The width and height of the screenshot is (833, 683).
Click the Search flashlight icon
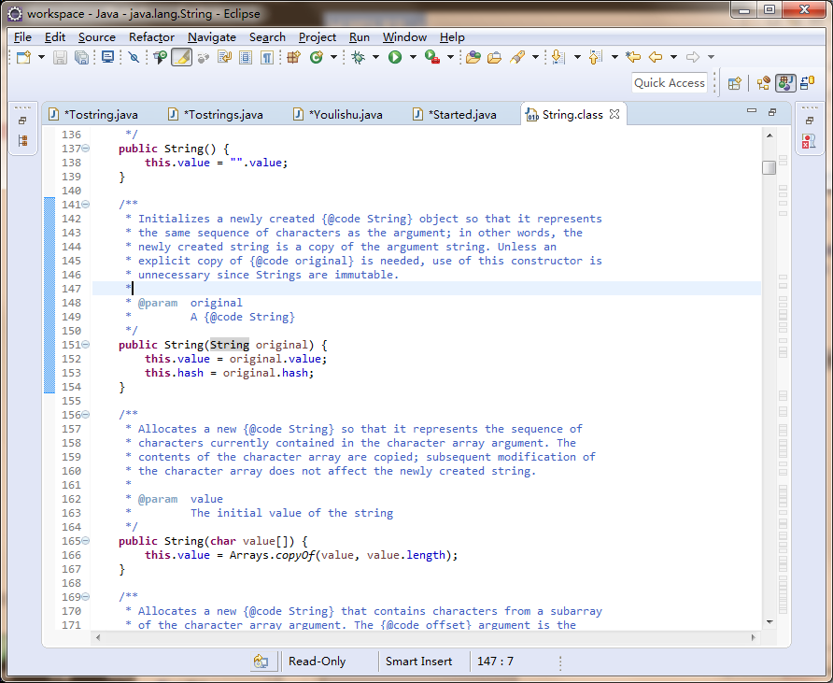[x=517, y=57]
